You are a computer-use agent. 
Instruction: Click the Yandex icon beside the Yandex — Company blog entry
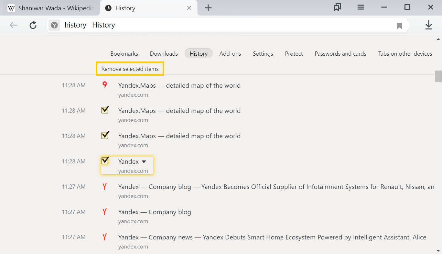point(104,212)
